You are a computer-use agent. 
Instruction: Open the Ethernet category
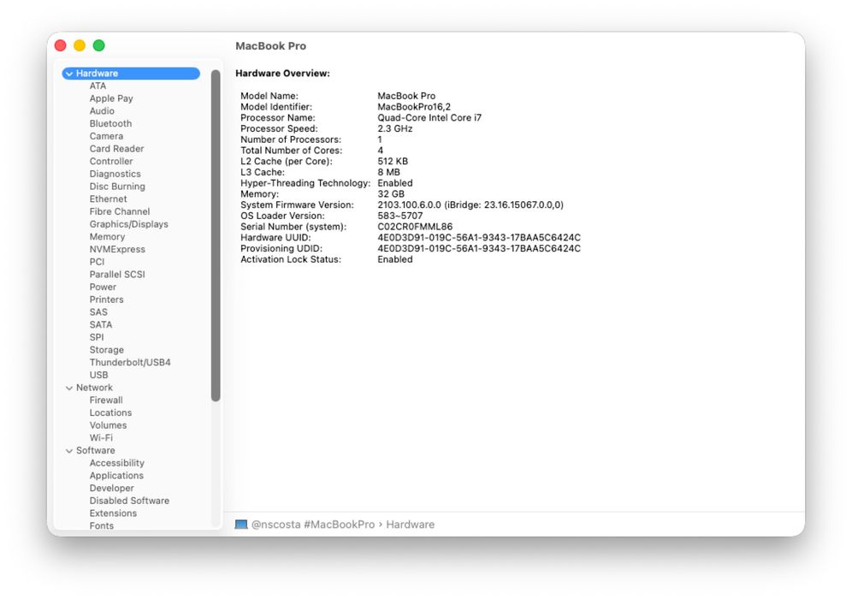pyautogui.click(x=108, y=199)
